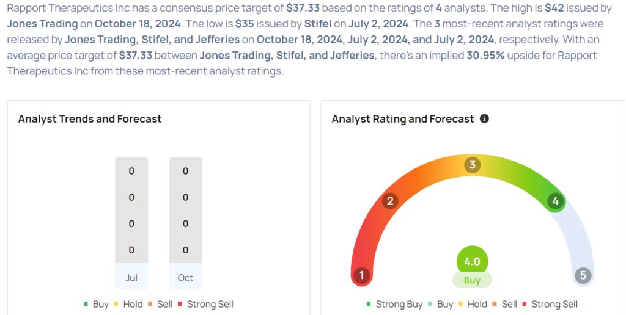The image size is (626, 315).
Task: Click Strong Buy green legend swatch
Action: pos(368,304)
